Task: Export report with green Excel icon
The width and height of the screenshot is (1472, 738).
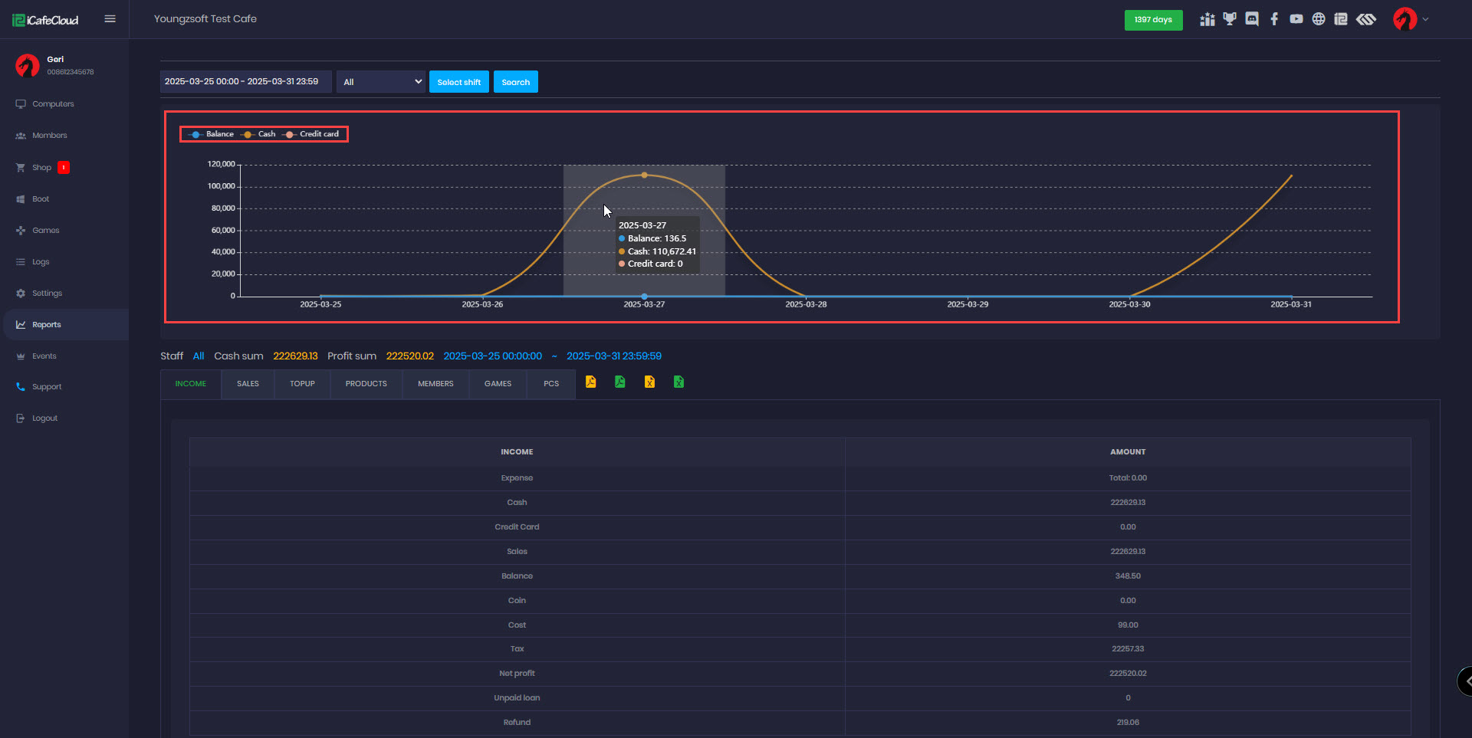Action: 678,382
